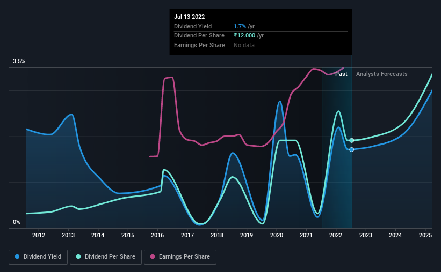Select the teal data point marker on the chart
The image size is (441, 272).
click(x=351, y=140)
